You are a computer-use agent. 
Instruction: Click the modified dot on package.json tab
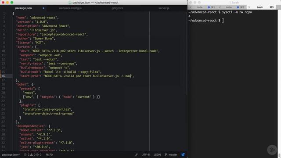(43, 8)
